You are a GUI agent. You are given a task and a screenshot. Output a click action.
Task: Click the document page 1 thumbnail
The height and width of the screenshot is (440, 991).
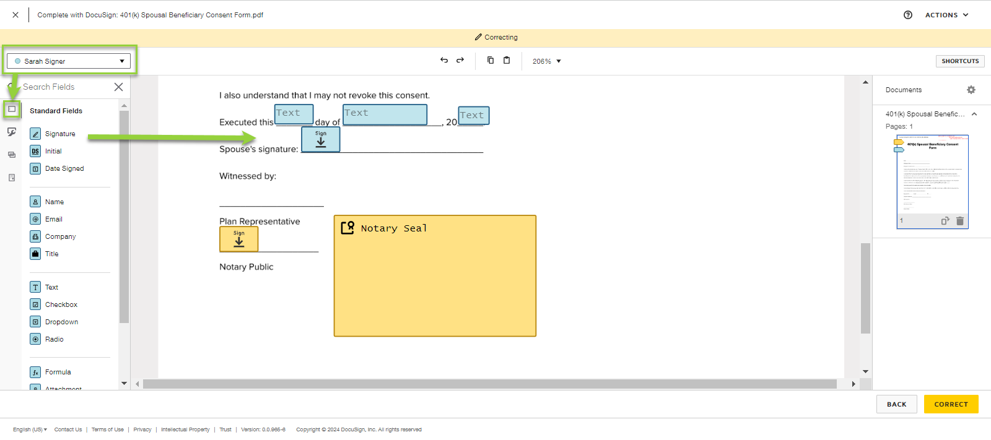[932, 176]
